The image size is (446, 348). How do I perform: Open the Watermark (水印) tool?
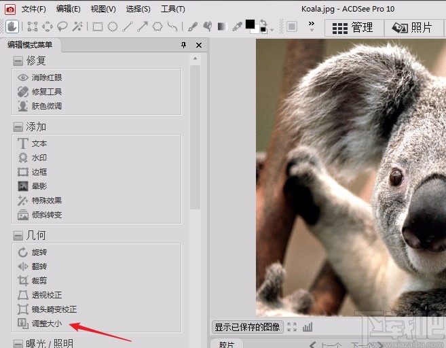point(39,158)
